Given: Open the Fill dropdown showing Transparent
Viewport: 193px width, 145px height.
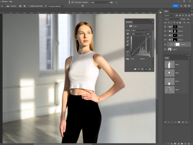Looking at the screenshot, I should coord(56,6).
